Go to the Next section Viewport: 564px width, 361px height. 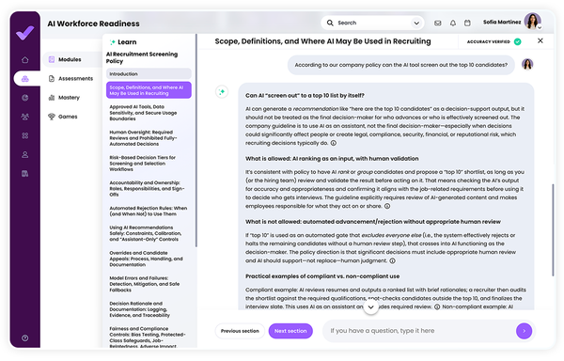(290, 331)
